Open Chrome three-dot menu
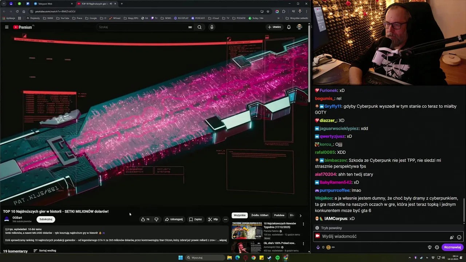The height and width of the screenshot is (262, 466). point(306,11)
